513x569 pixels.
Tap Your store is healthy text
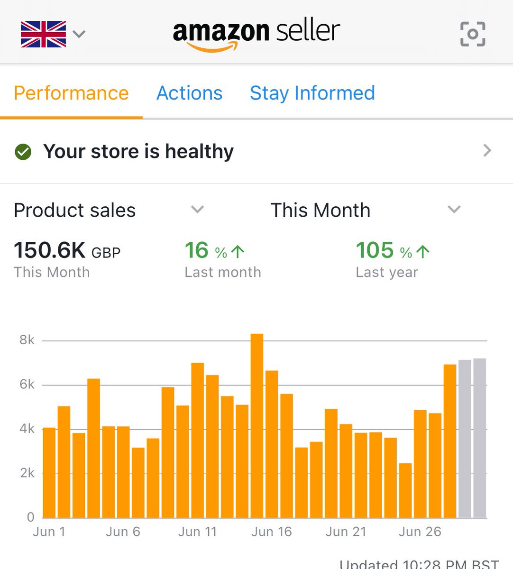(138, 152)
